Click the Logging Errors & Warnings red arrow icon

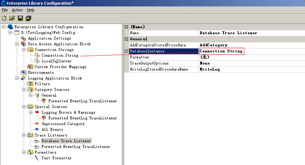pos(37,112)
